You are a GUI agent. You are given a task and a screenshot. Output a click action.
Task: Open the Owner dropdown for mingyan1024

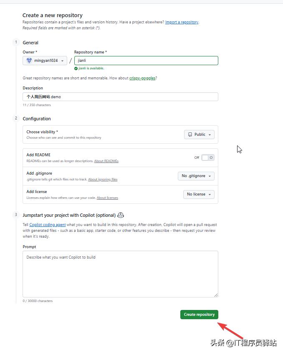(x=45, y=61)
